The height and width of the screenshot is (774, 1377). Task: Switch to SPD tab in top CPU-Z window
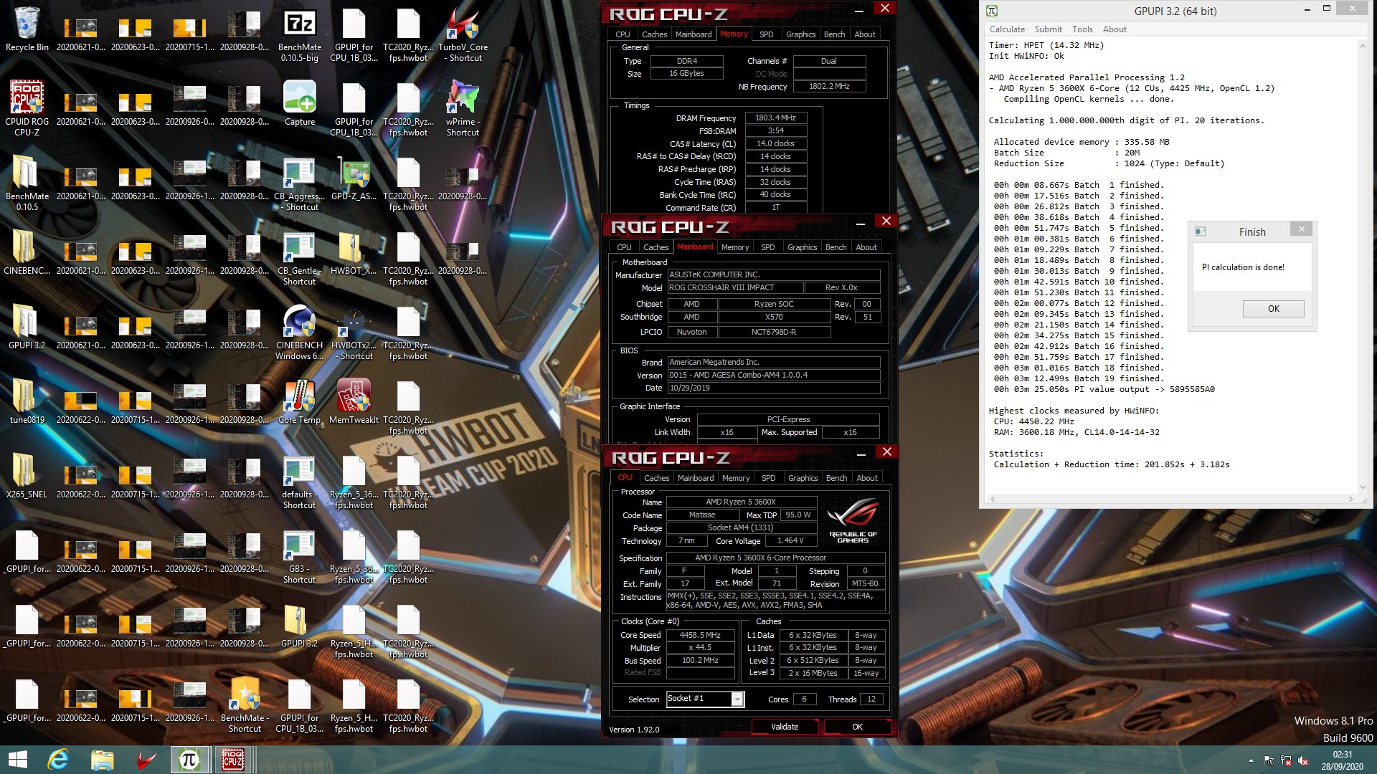766,34
